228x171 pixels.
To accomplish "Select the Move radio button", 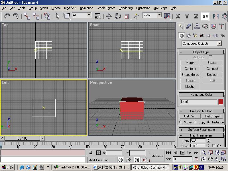I will 181,122.
